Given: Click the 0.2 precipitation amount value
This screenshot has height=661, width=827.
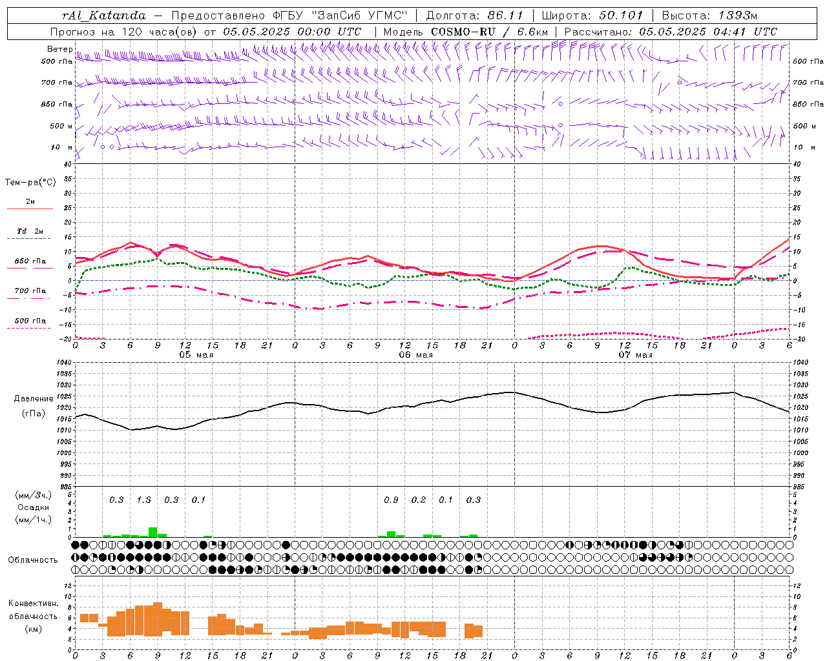Looking at the screenshot, I should click(419, 500).
